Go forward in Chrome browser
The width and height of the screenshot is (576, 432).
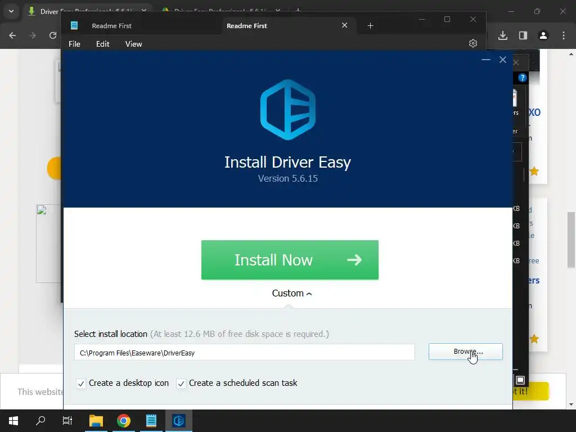point(33,35)
